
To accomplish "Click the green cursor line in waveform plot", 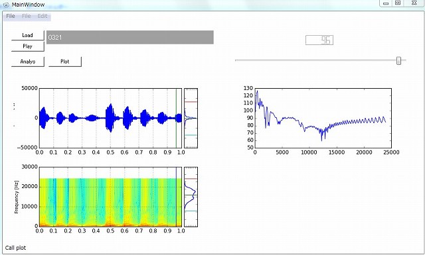I will tap(176, 118).
